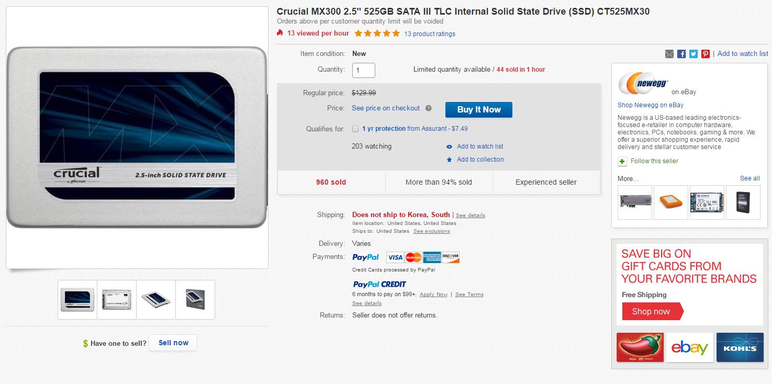Click the green plus Follow seller icon
772x384 pixels.
pos(622,161)
